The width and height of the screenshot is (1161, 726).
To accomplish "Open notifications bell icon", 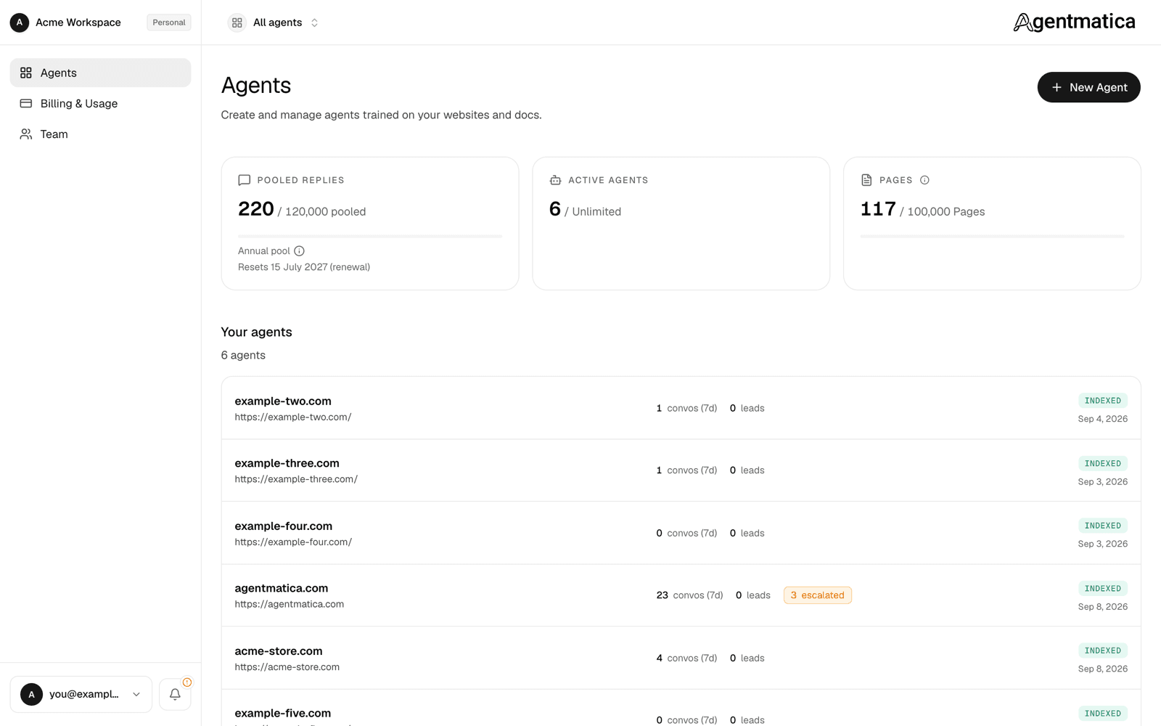I will tap(175, 694).
